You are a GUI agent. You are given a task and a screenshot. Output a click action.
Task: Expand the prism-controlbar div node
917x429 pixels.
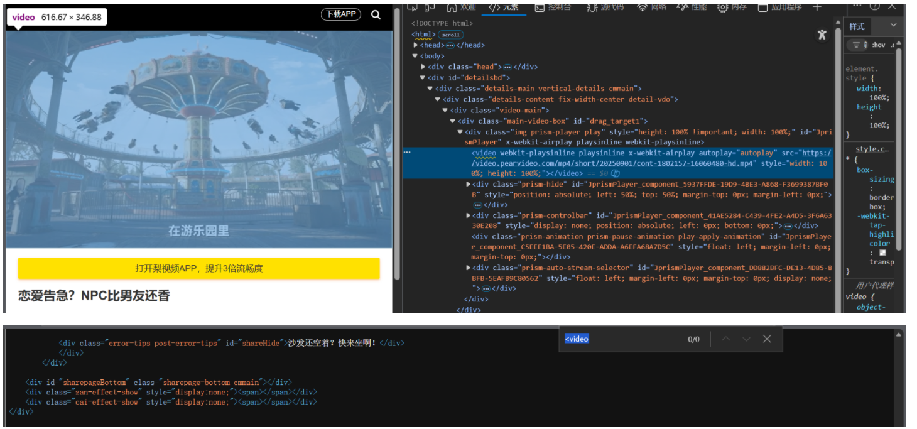pos(469,215)
